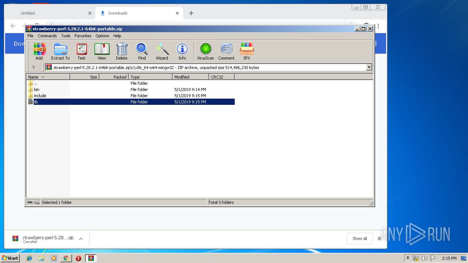Switch to the Downloads Chrome tab

click(139, 13)
